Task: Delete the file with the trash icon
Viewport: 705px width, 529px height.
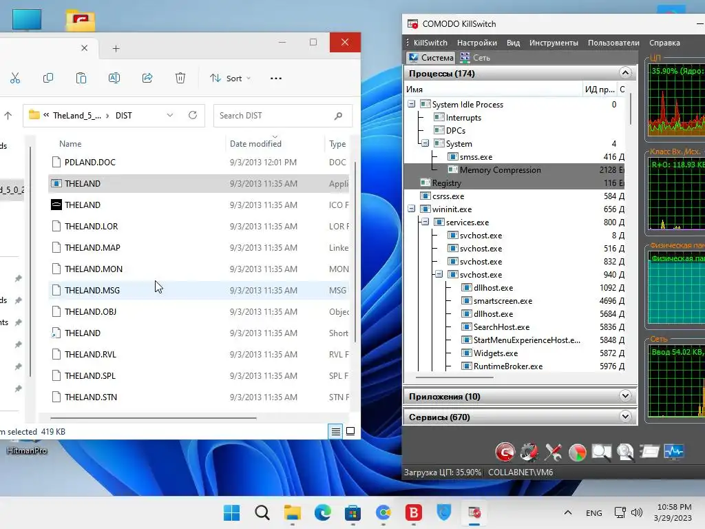Action: (x=180, y=79)
